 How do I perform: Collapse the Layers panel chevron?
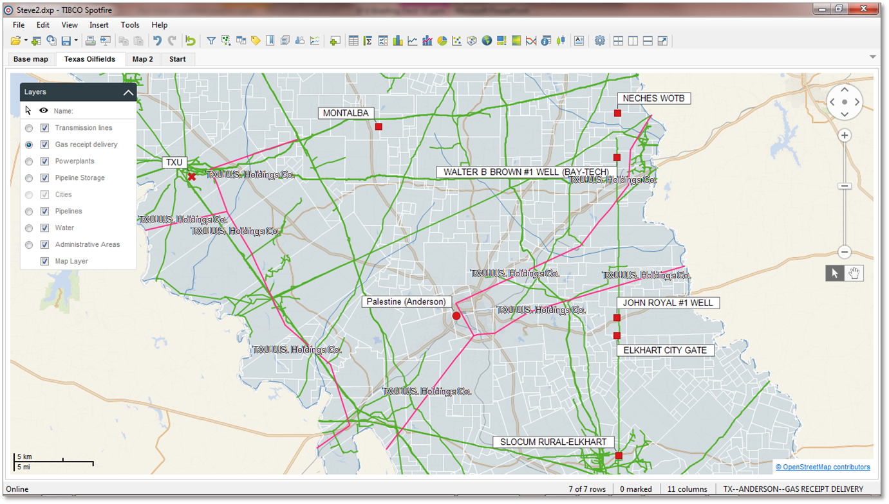128,93
